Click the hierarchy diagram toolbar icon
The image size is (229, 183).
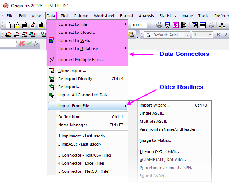pyautogui.click(x=222, y=25)
